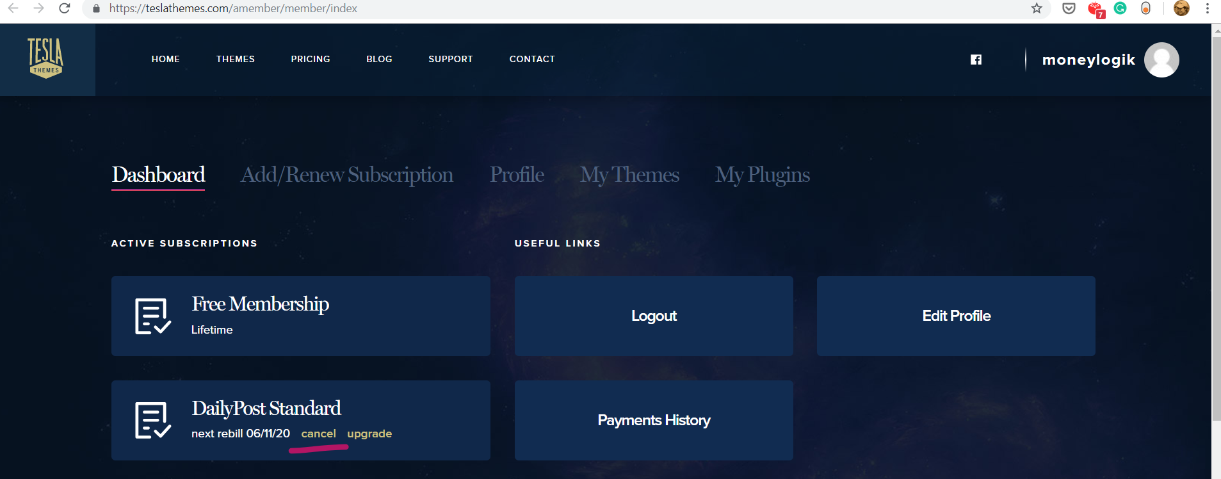Image resolution: width=1221 pixels, height=479 pixels.
Task: Open the Chrome profile avatar
Action: pyautogui.click(x=1181, y=8)
